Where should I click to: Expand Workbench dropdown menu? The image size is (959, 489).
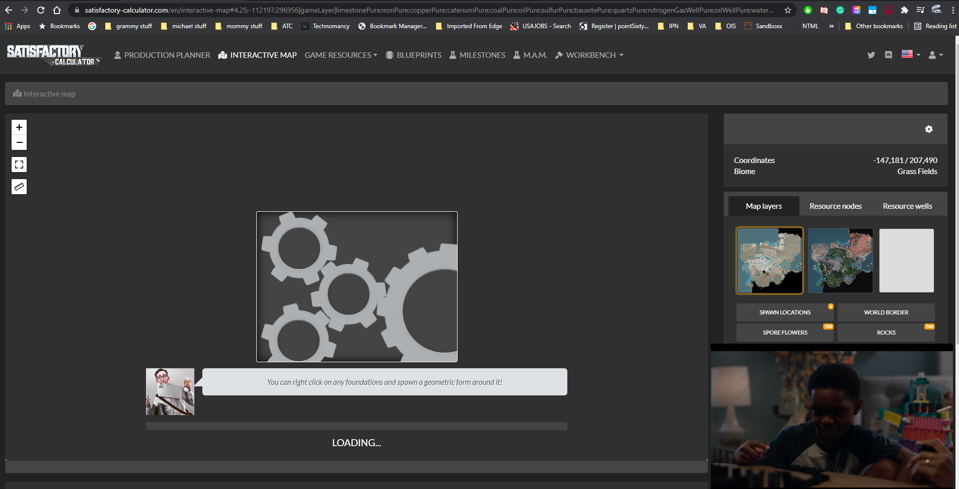(x=589, y=55)
